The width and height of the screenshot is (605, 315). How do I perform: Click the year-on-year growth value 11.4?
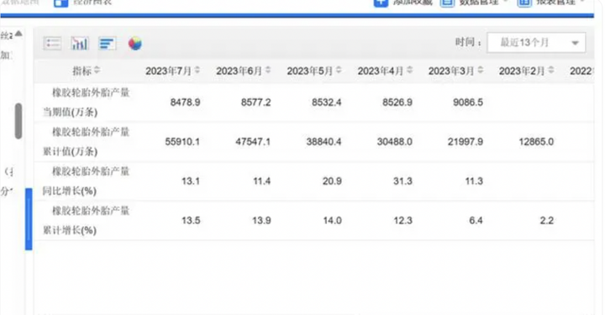(x=261, y=181)
